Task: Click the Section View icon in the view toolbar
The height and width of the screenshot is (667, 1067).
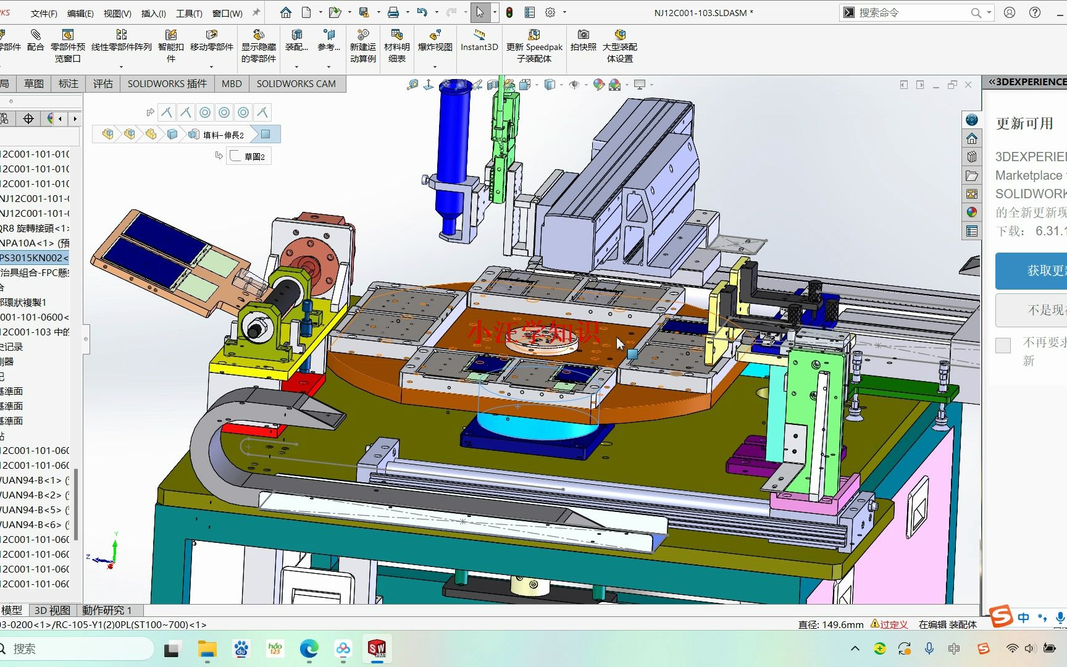Action: coord(492,85)
